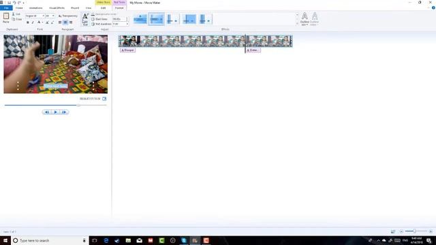
Task: Cut the selected text
Action: 16,14
